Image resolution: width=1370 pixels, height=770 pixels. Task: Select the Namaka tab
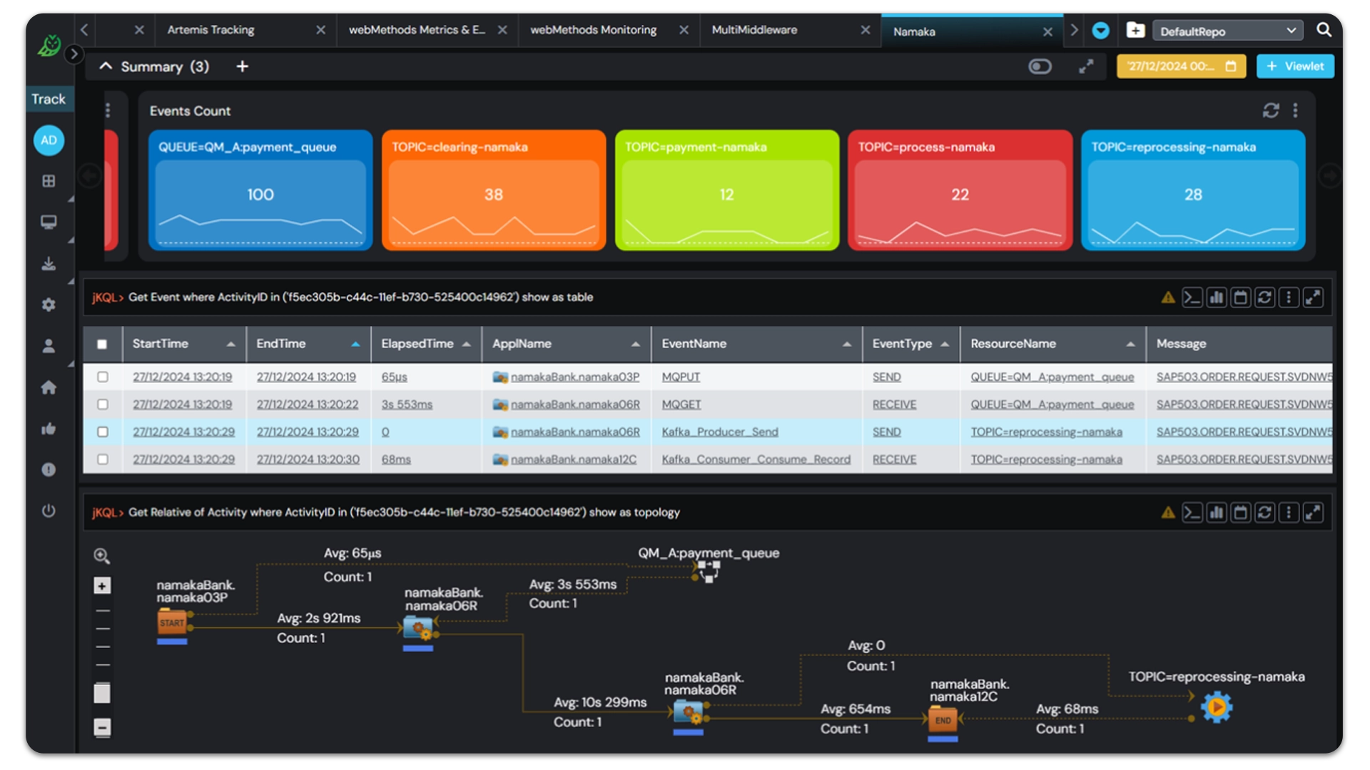(x=914, y=32)
